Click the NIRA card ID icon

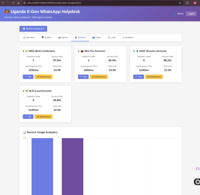coord(27,51)
